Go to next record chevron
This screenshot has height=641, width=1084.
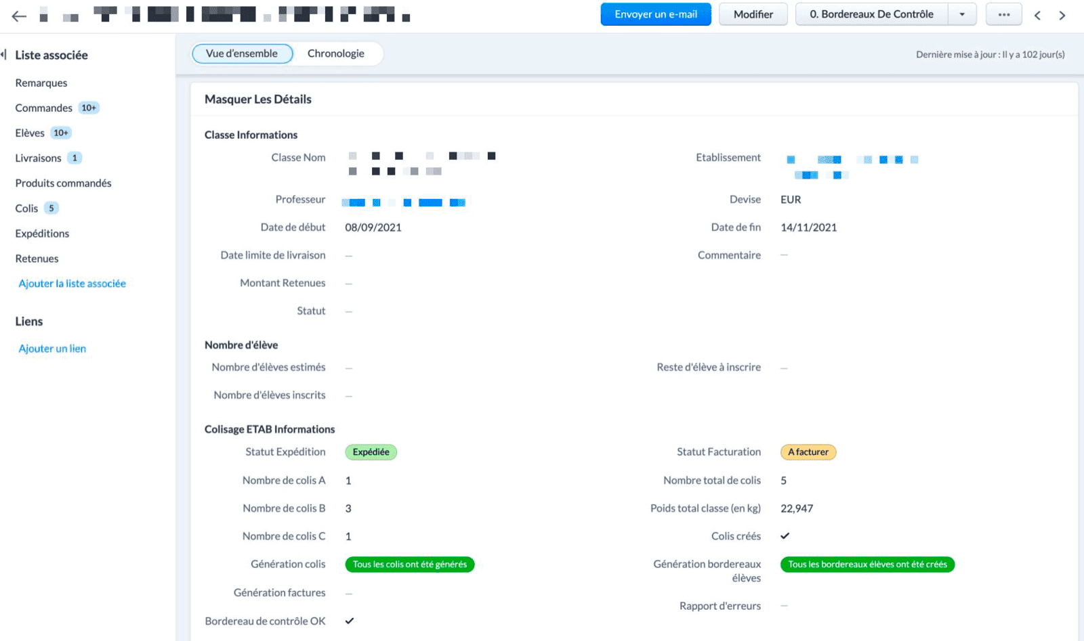point(1062,15)
